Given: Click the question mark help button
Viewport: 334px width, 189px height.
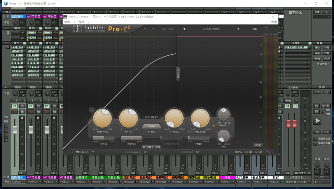Looking at the screenshot, I should [326, 12].
